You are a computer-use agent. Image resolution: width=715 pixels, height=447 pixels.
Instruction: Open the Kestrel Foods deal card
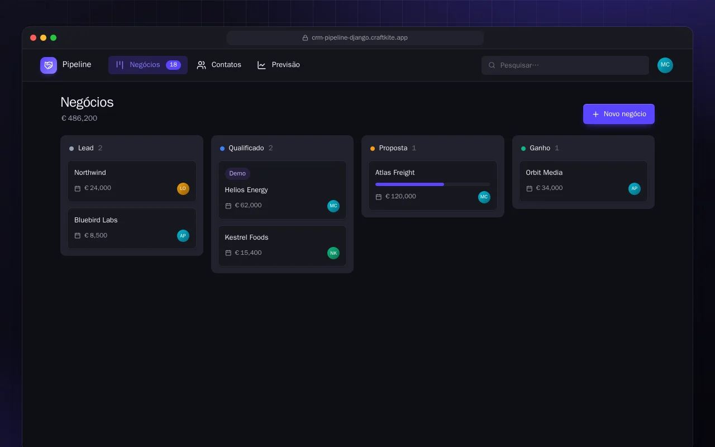pos(282,246)
